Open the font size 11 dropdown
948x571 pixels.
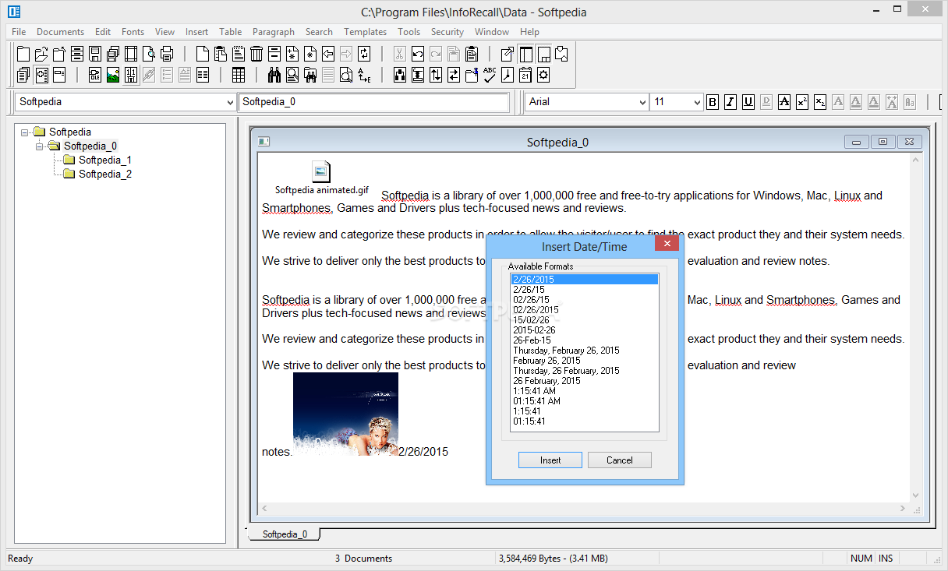[x=698, y=102]
